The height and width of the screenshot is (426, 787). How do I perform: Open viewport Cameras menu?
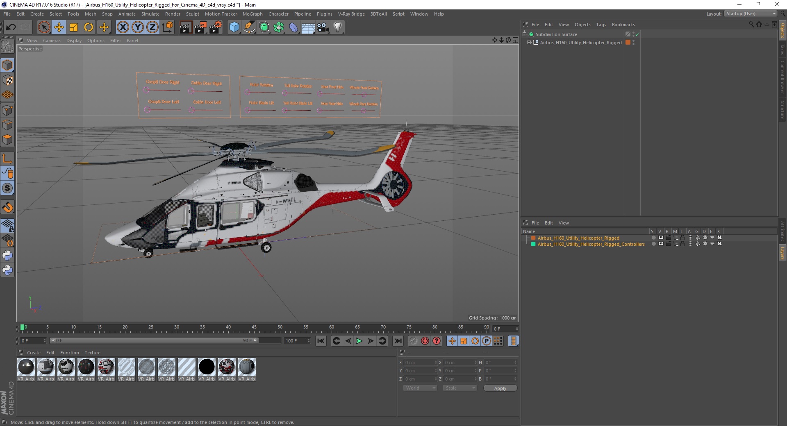click(x=52, y=41)
